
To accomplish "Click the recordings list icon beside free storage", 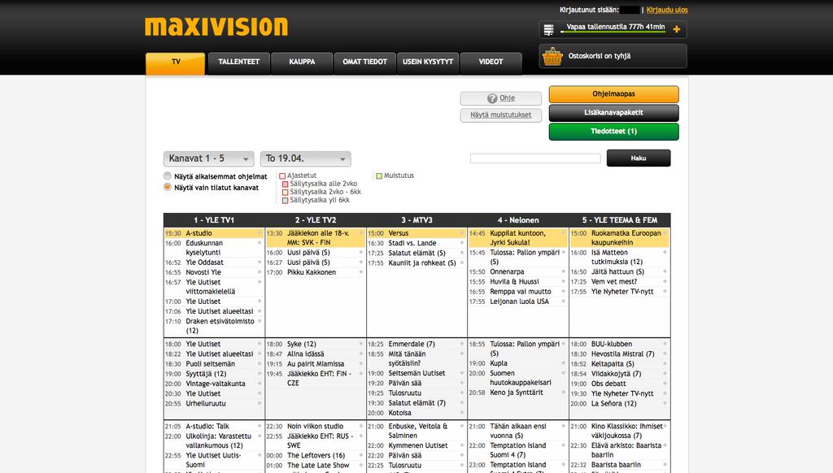I will coord(549,30).
